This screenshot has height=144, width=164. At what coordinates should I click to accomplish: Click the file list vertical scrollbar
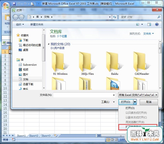(160, 48)
